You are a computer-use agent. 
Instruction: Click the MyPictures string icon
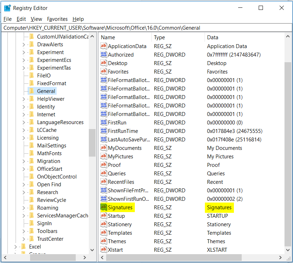tap(104, 156)
